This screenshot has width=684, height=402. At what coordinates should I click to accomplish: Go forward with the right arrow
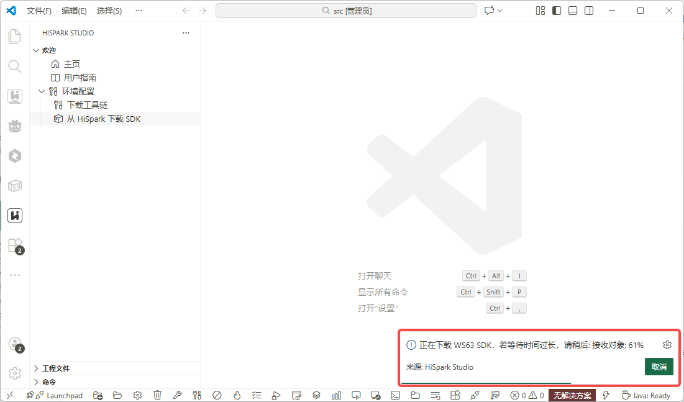click(x=203, y=11)
